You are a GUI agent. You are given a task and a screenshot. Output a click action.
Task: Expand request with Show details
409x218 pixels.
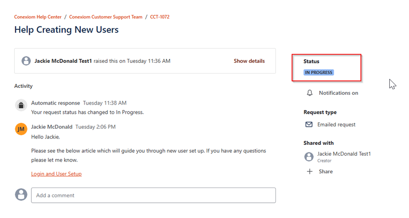coord(249,61)
